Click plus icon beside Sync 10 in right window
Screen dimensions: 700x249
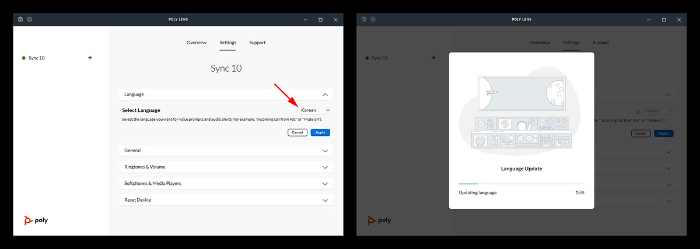click(433, 58)
